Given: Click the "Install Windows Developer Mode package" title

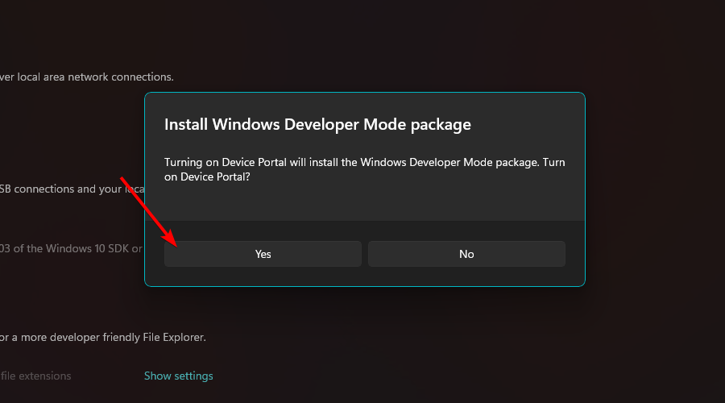Looking at the screenshot, I should [x=317, y=125].
